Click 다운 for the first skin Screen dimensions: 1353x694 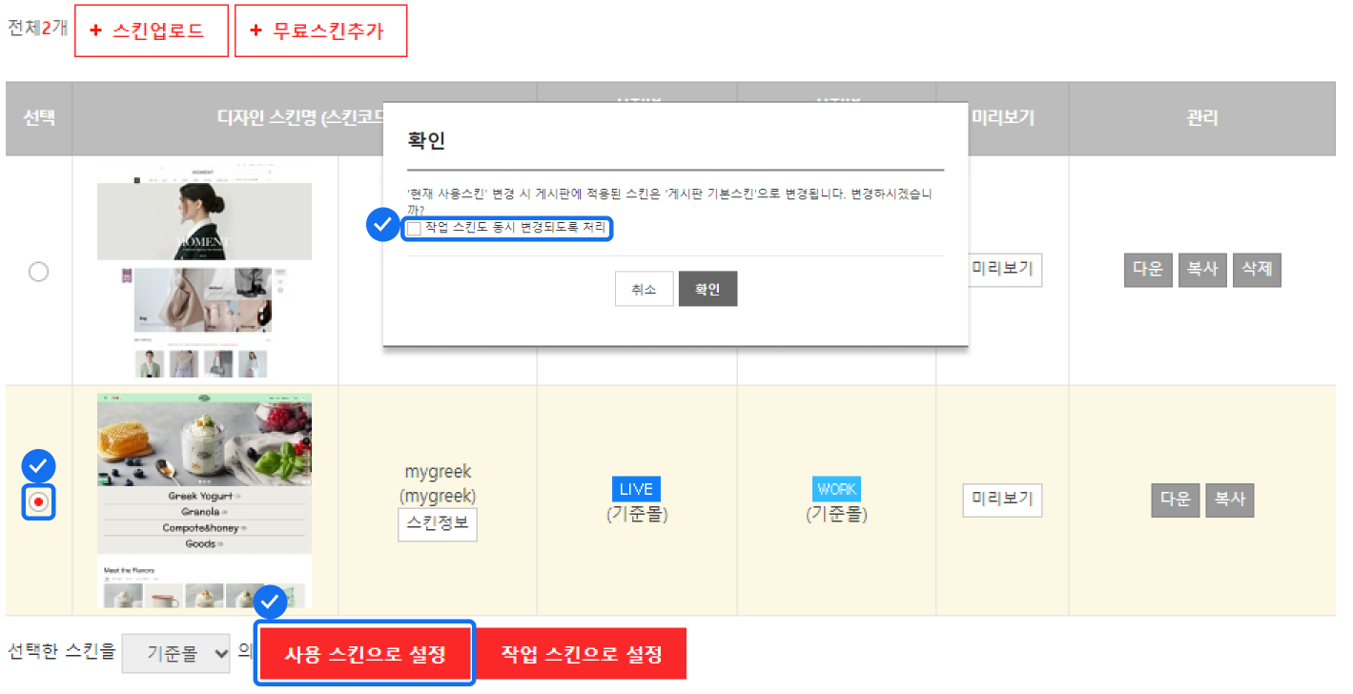[1147, 270]
